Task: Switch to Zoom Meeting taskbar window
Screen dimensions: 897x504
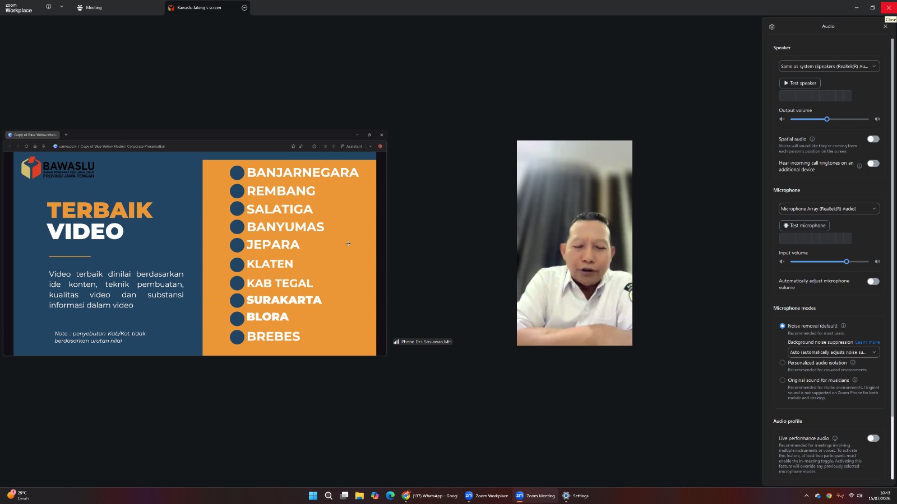Action: point(535,496)
